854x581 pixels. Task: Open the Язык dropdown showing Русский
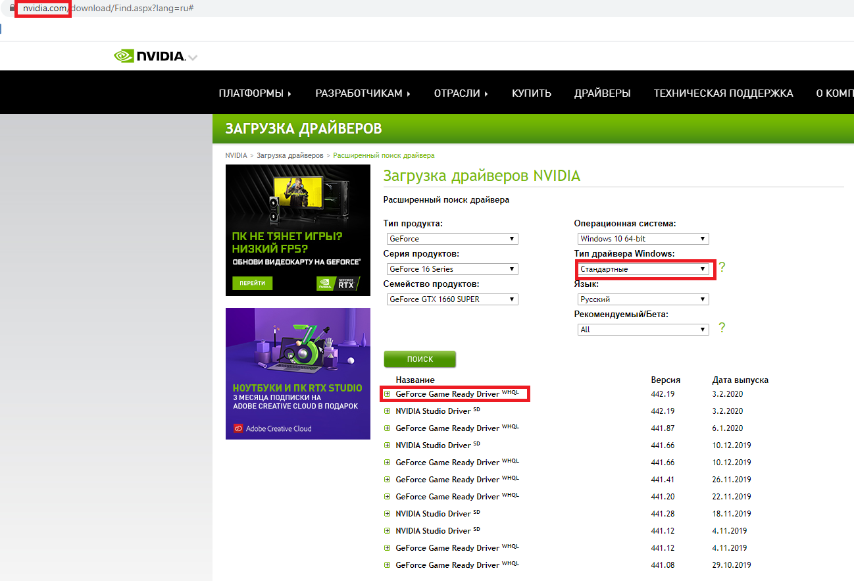643,299
